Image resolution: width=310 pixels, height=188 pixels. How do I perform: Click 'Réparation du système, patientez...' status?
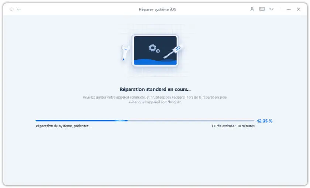point(63,126)
